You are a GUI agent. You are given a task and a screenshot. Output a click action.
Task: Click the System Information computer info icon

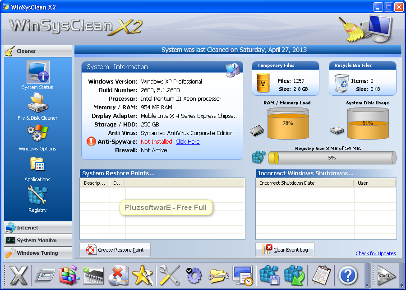[x=233, y=70]
